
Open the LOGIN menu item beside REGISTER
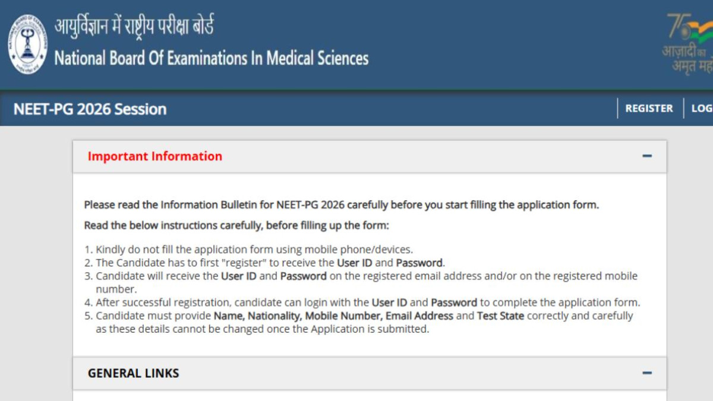pos(702,108)
